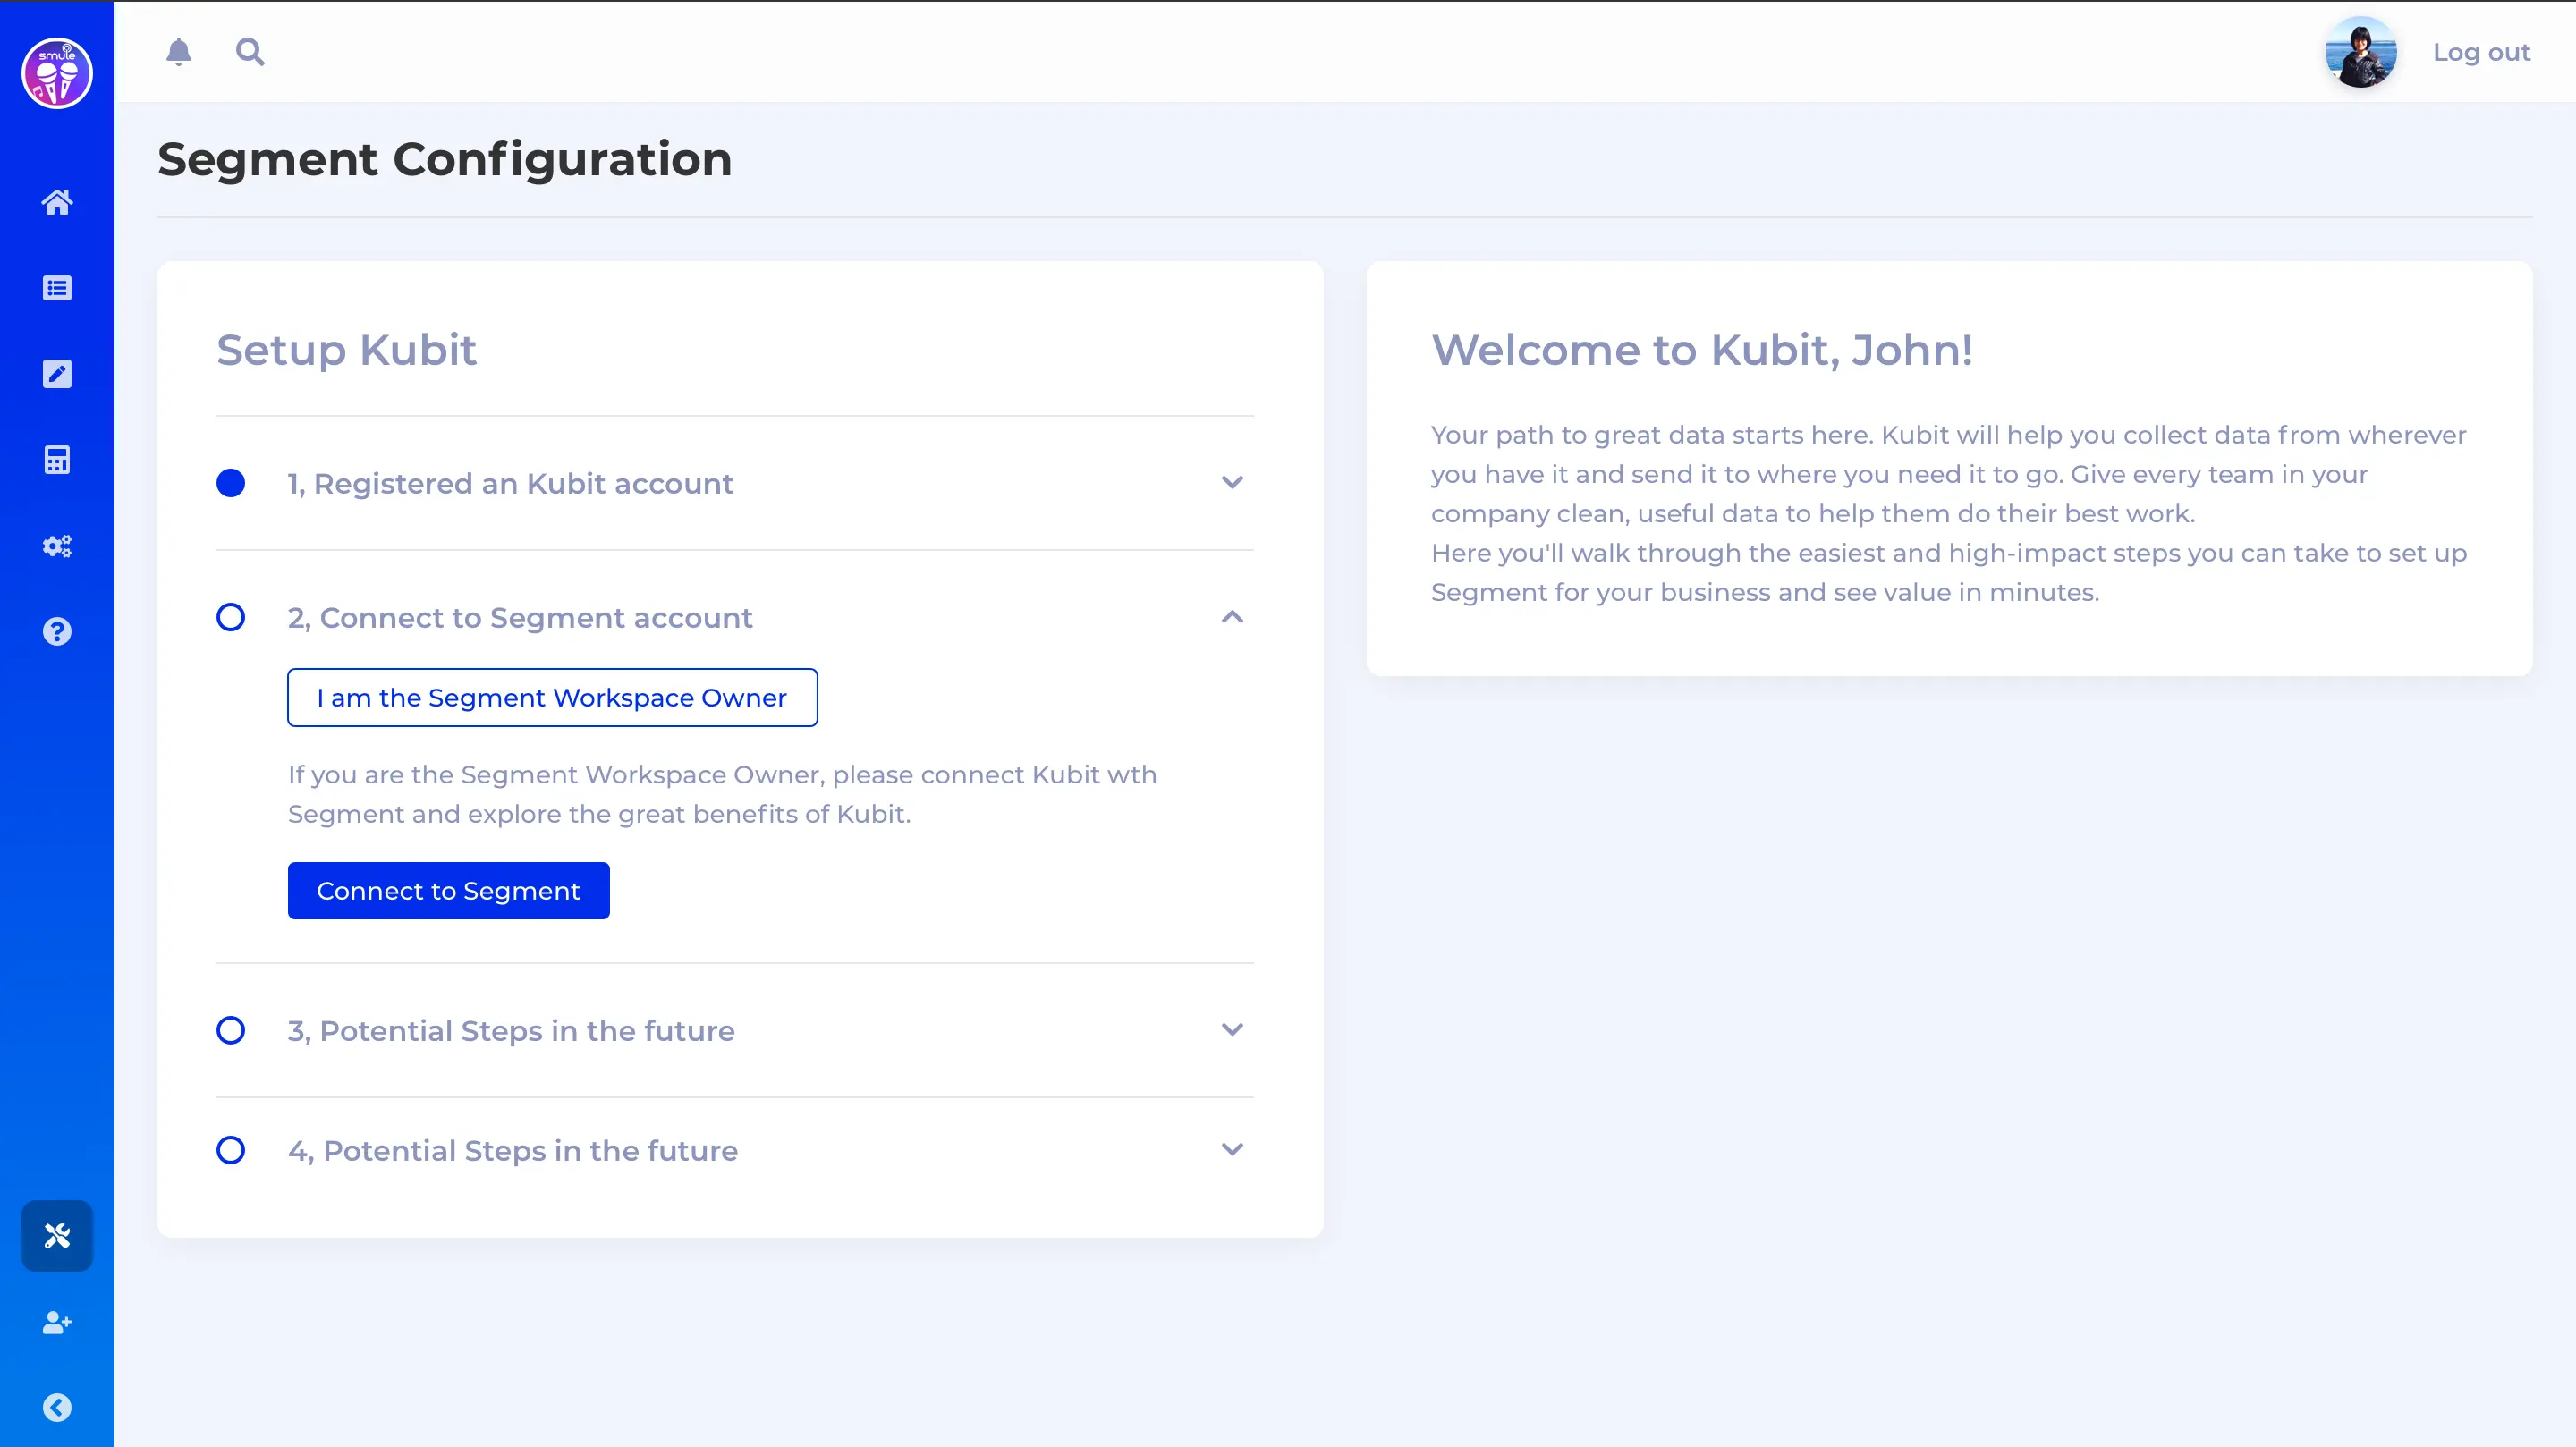Expand step 3 Potential Steps chevron
The width and height of the screenshot is (2576, 1447).
pos(1232,1029)
